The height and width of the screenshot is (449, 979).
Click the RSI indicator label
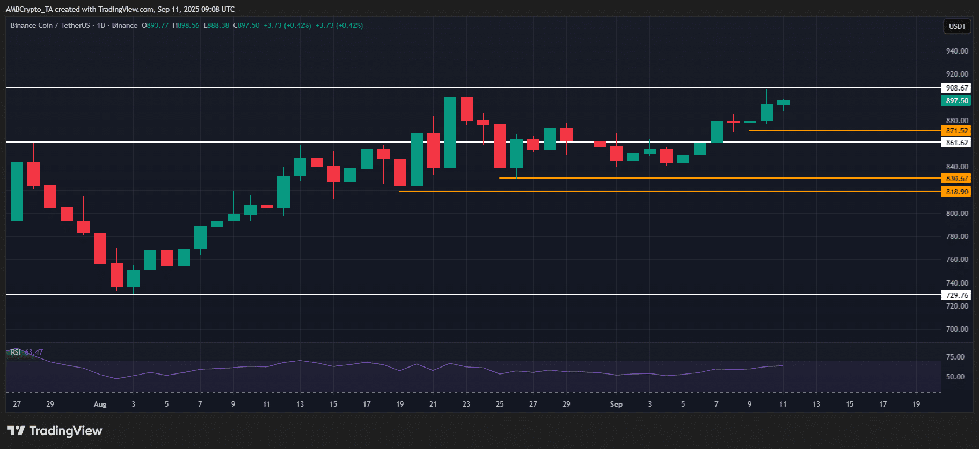(x=16, y=352)
